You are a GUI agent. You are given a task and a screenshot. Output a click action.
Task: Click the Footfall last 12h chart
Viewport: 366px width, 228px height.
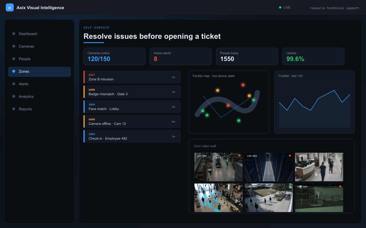tap(315, 102)
